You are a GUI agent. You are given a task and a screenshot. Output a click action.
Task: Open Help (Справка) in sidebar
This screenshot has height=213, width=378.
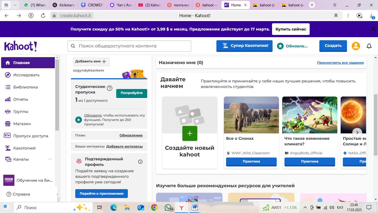click(18, 194)
